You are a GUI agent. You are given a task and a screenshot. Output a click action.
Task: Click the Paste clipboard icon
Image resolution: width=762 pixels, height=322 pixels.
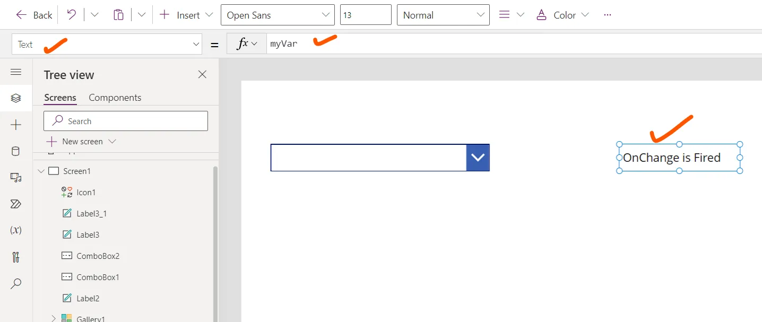pyautogui.click(x=118, y=15)
